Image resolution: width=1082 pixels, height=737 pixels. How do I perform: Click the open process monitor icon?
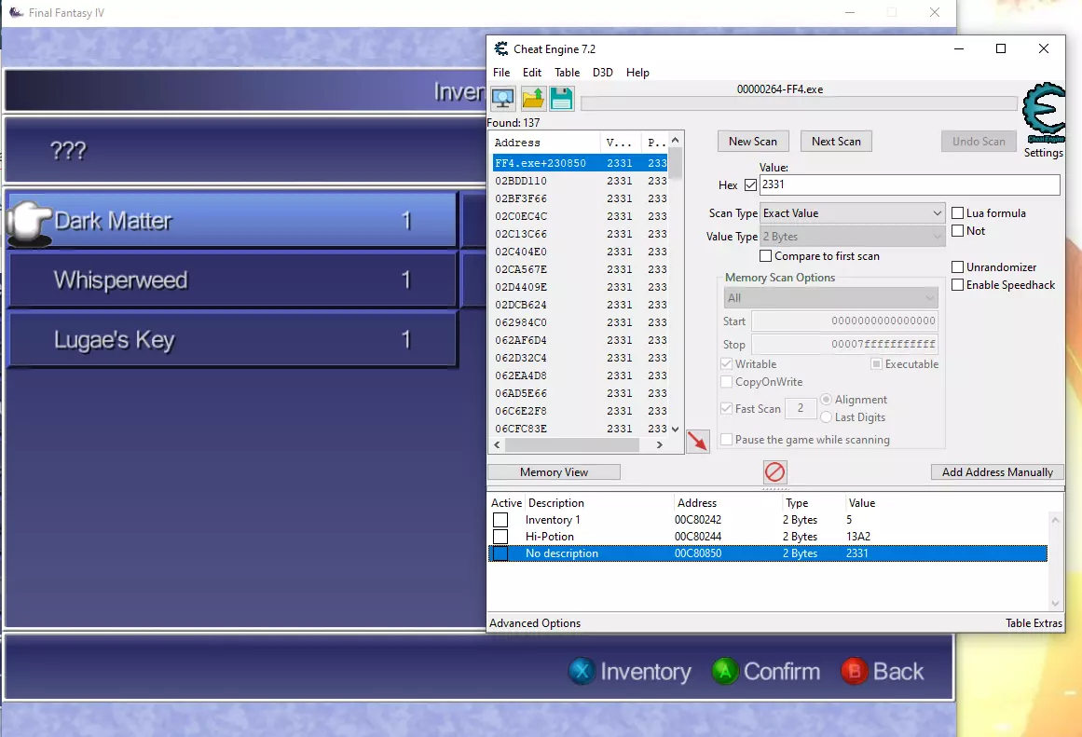503,98
